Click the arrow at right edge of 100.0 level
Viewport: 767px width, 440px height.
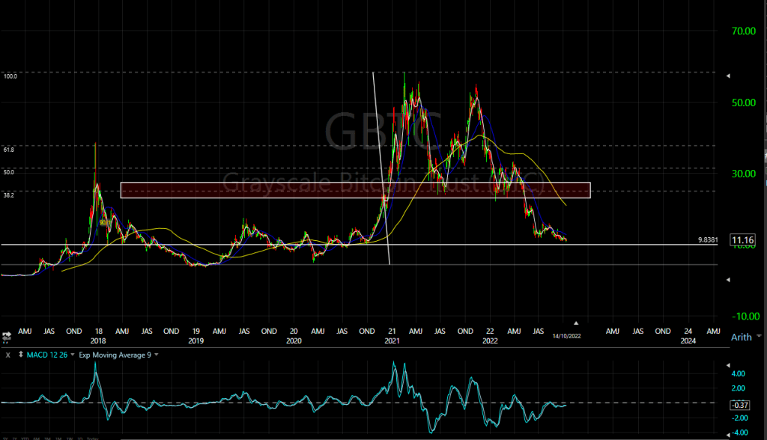coord(727,76)
